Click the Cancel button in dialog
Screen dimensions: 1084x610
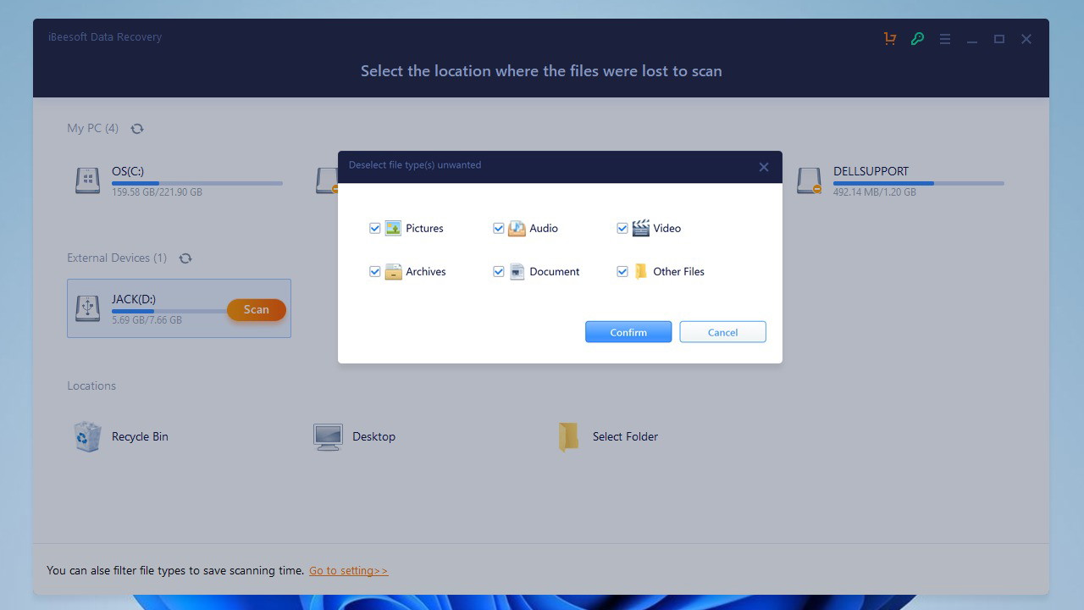[722, 332]
